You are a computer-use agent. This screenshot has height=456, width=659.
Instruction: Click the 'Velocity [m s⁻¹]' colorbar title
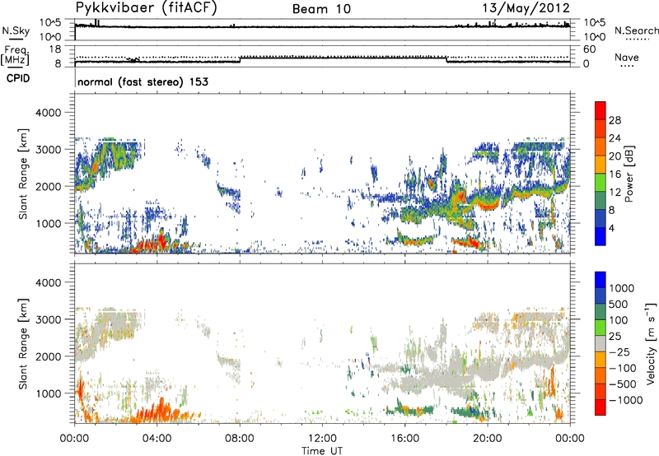(651, 343)
